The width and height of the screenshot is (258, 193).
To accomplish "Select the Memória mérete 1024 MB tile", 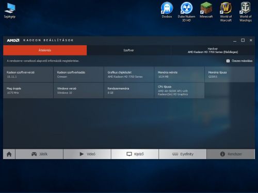I will pyautogui.click(x=180, y=75).
